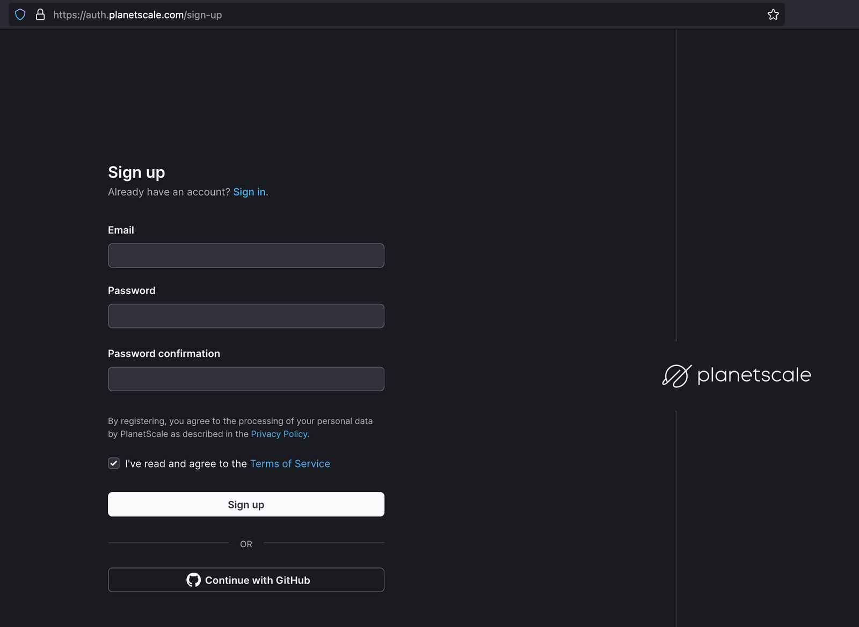
Task: Click the Sign up page heading
Action: [136, 172]
